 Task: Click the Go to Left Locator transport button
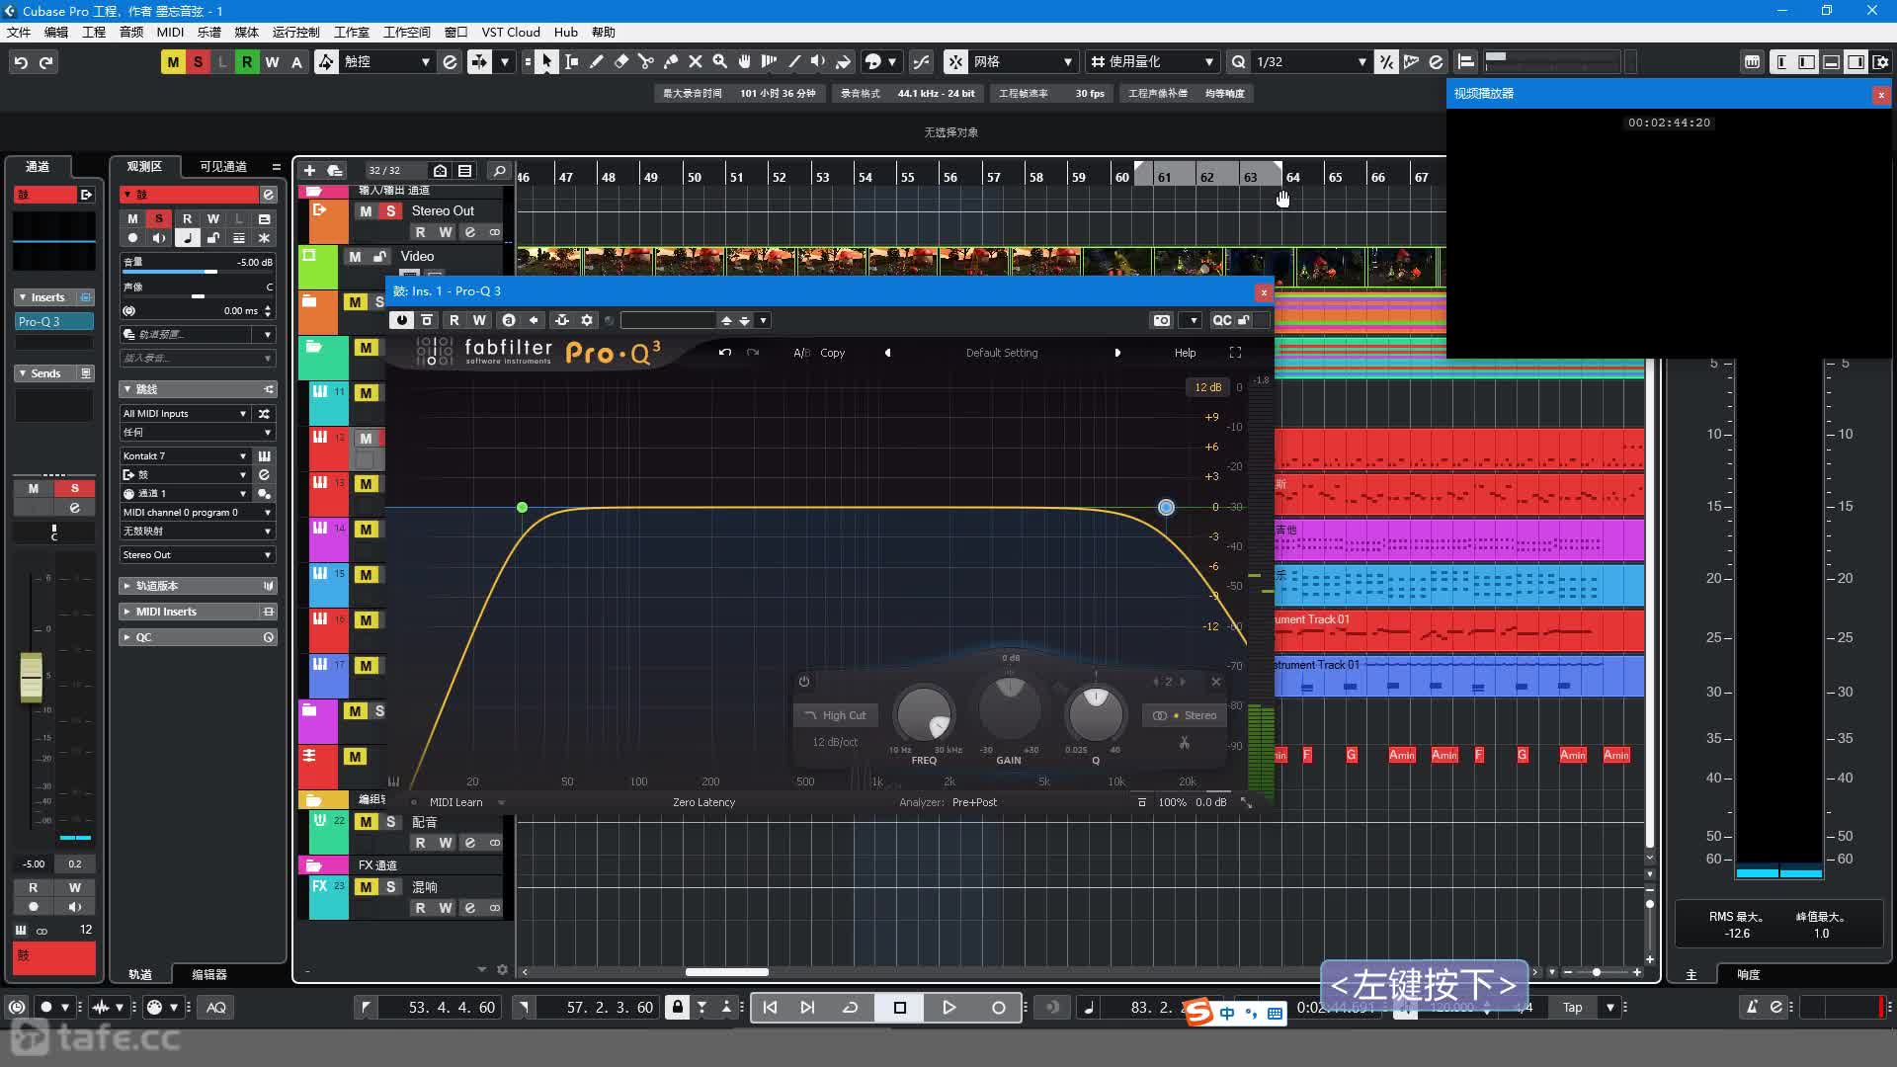pyautogui.click(x=770, y=1007)
